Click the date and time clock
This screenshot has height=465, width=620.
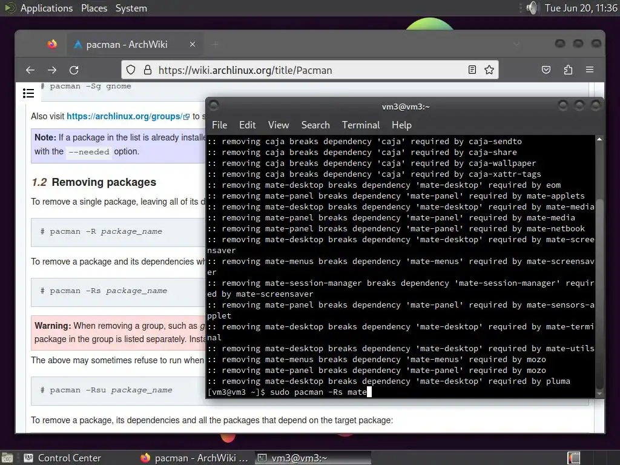point(581,8)
